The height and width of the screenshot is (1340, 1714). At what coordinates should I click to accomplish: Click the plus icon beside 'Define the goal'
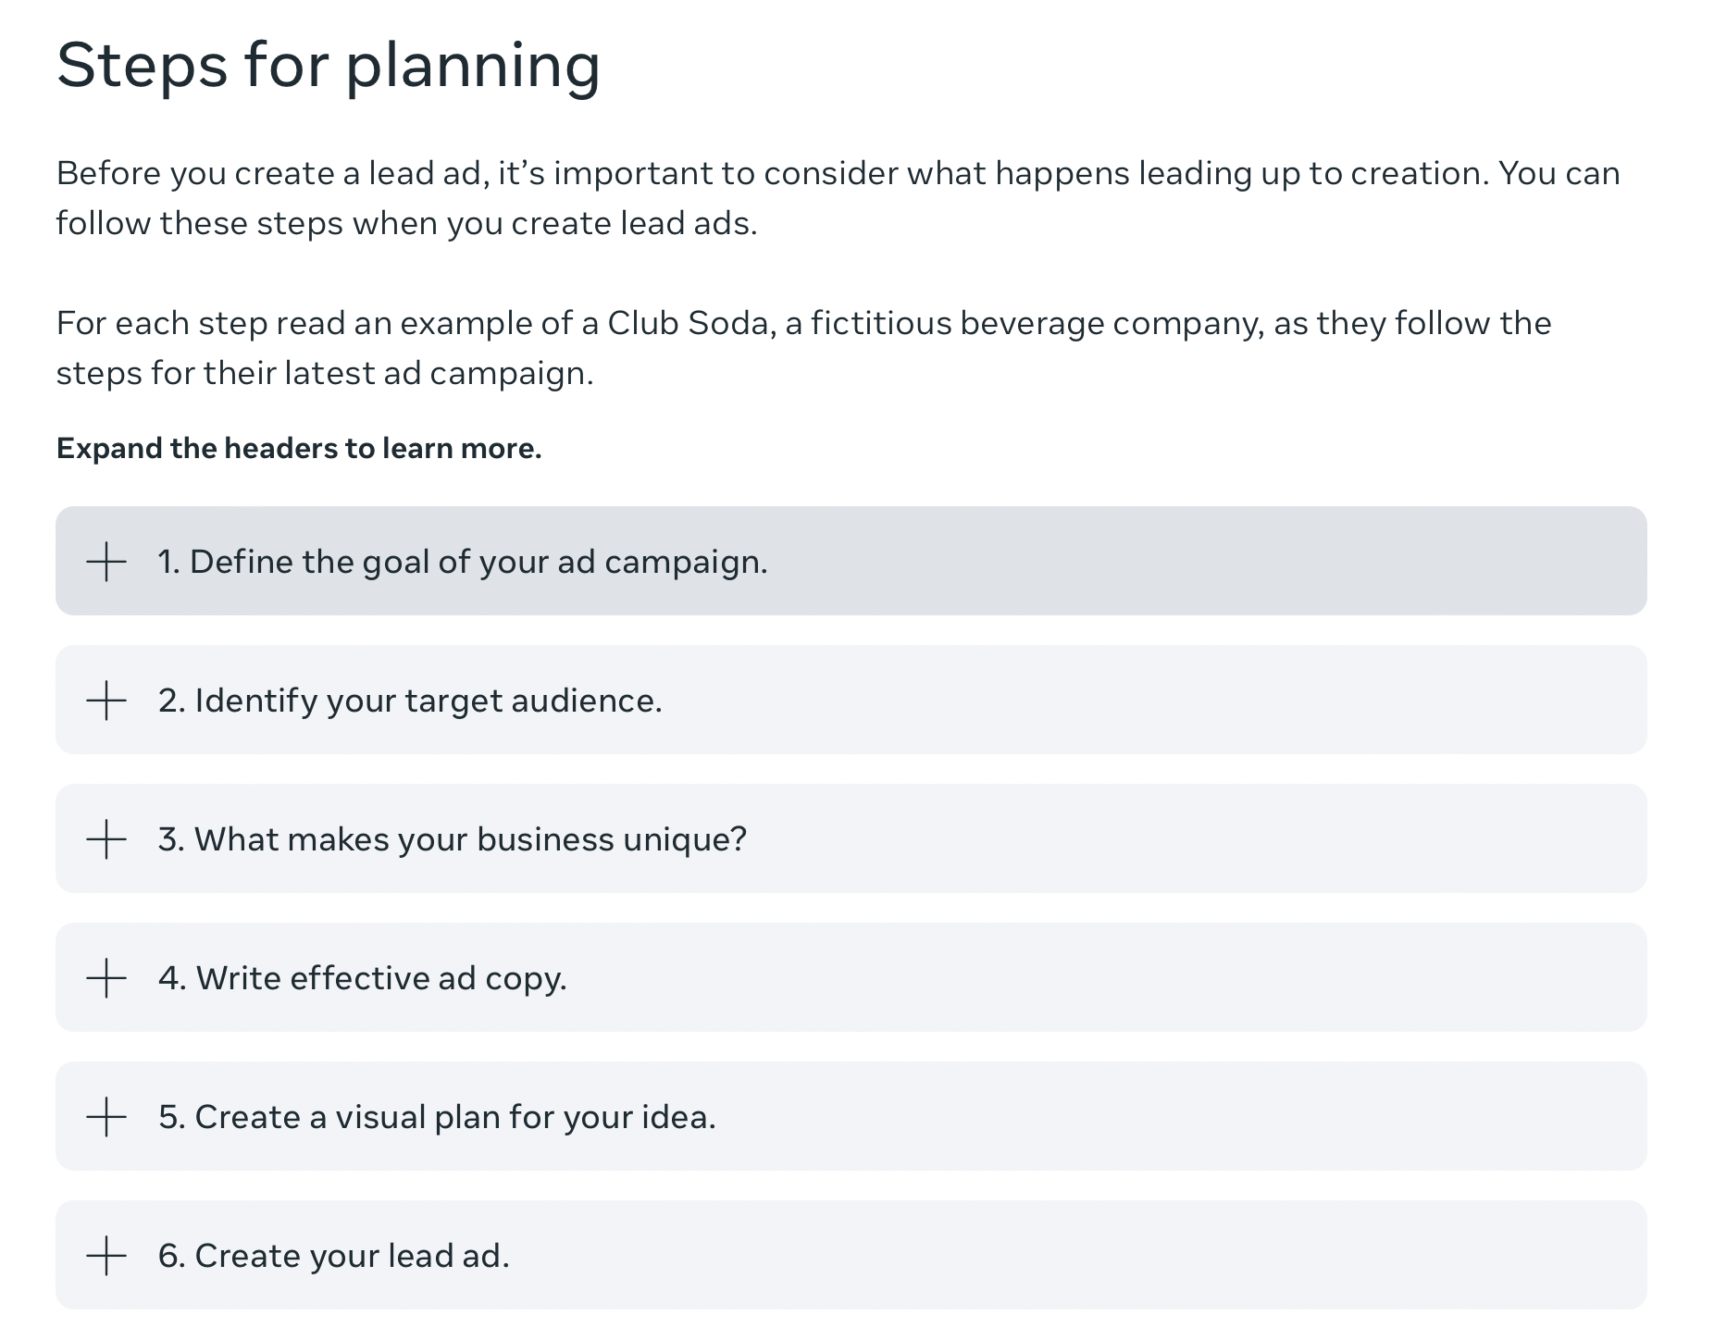click(x=106, y=562)
